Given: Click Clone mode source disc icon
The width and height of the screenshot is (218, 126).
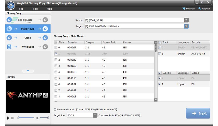Looking at the screenshot, I should tap(9, 38).
